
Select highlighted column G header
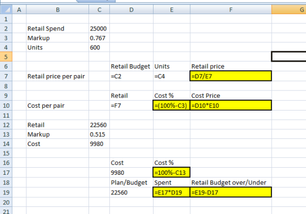click(x=289, y=10)
